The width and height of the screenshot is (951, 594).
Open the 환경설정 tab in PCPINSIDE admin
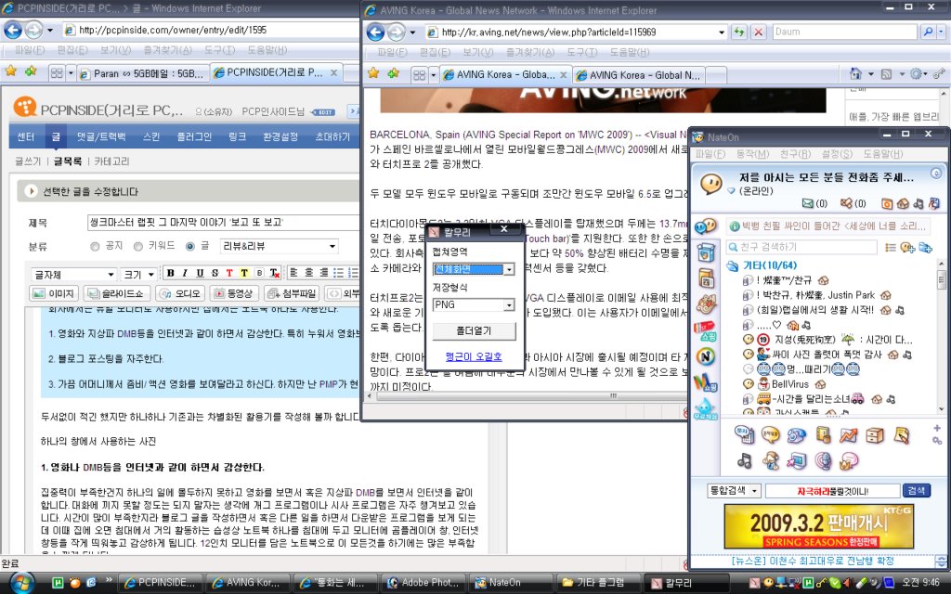pos(280,137)
